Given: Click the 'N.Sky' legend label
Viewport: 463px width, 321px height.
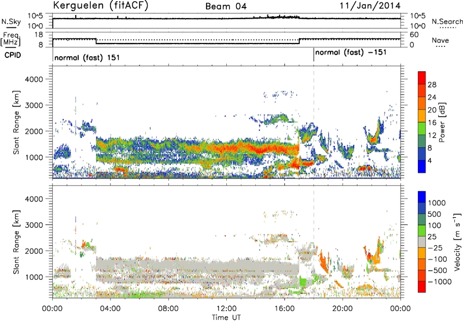Looking at the screenshot, I should point(11,21).
